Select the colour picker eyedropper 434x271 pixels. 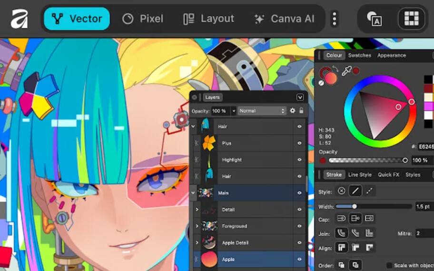[x=346, y=70]
